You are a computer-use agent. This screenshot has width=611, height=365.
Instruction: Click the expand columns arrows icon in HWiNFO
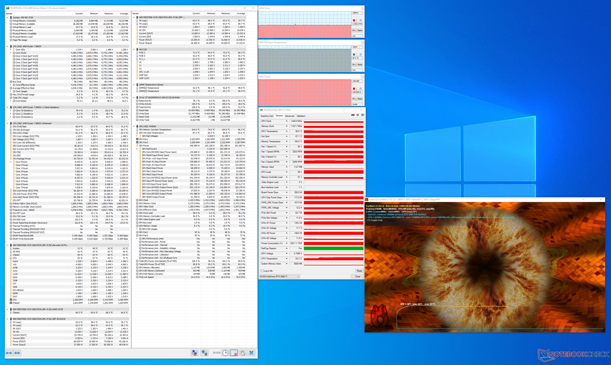(x=9, y=353)
